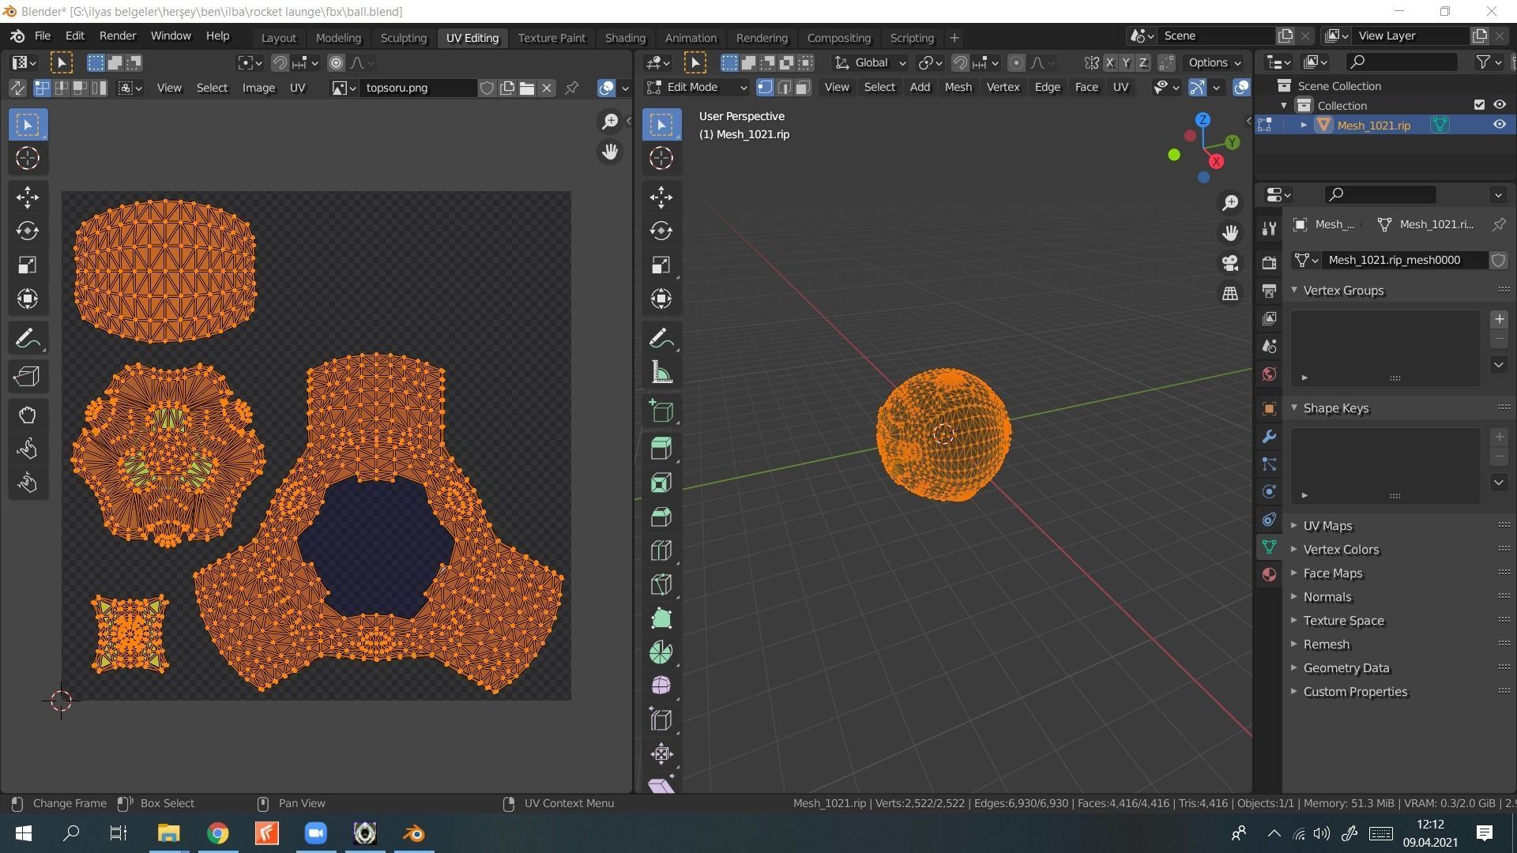
Task: Expand the UV Maps panel
Action: [1327, 526]
